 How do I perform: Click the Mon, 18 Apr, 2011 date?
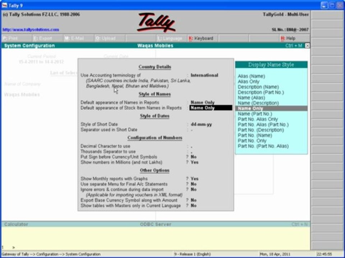coord(275,254)
